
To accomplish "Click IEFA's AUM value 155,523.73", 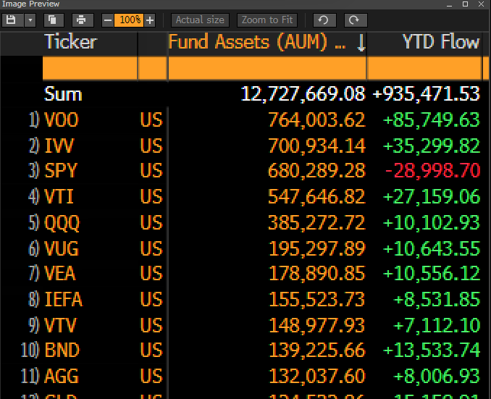I will [317, 299].
